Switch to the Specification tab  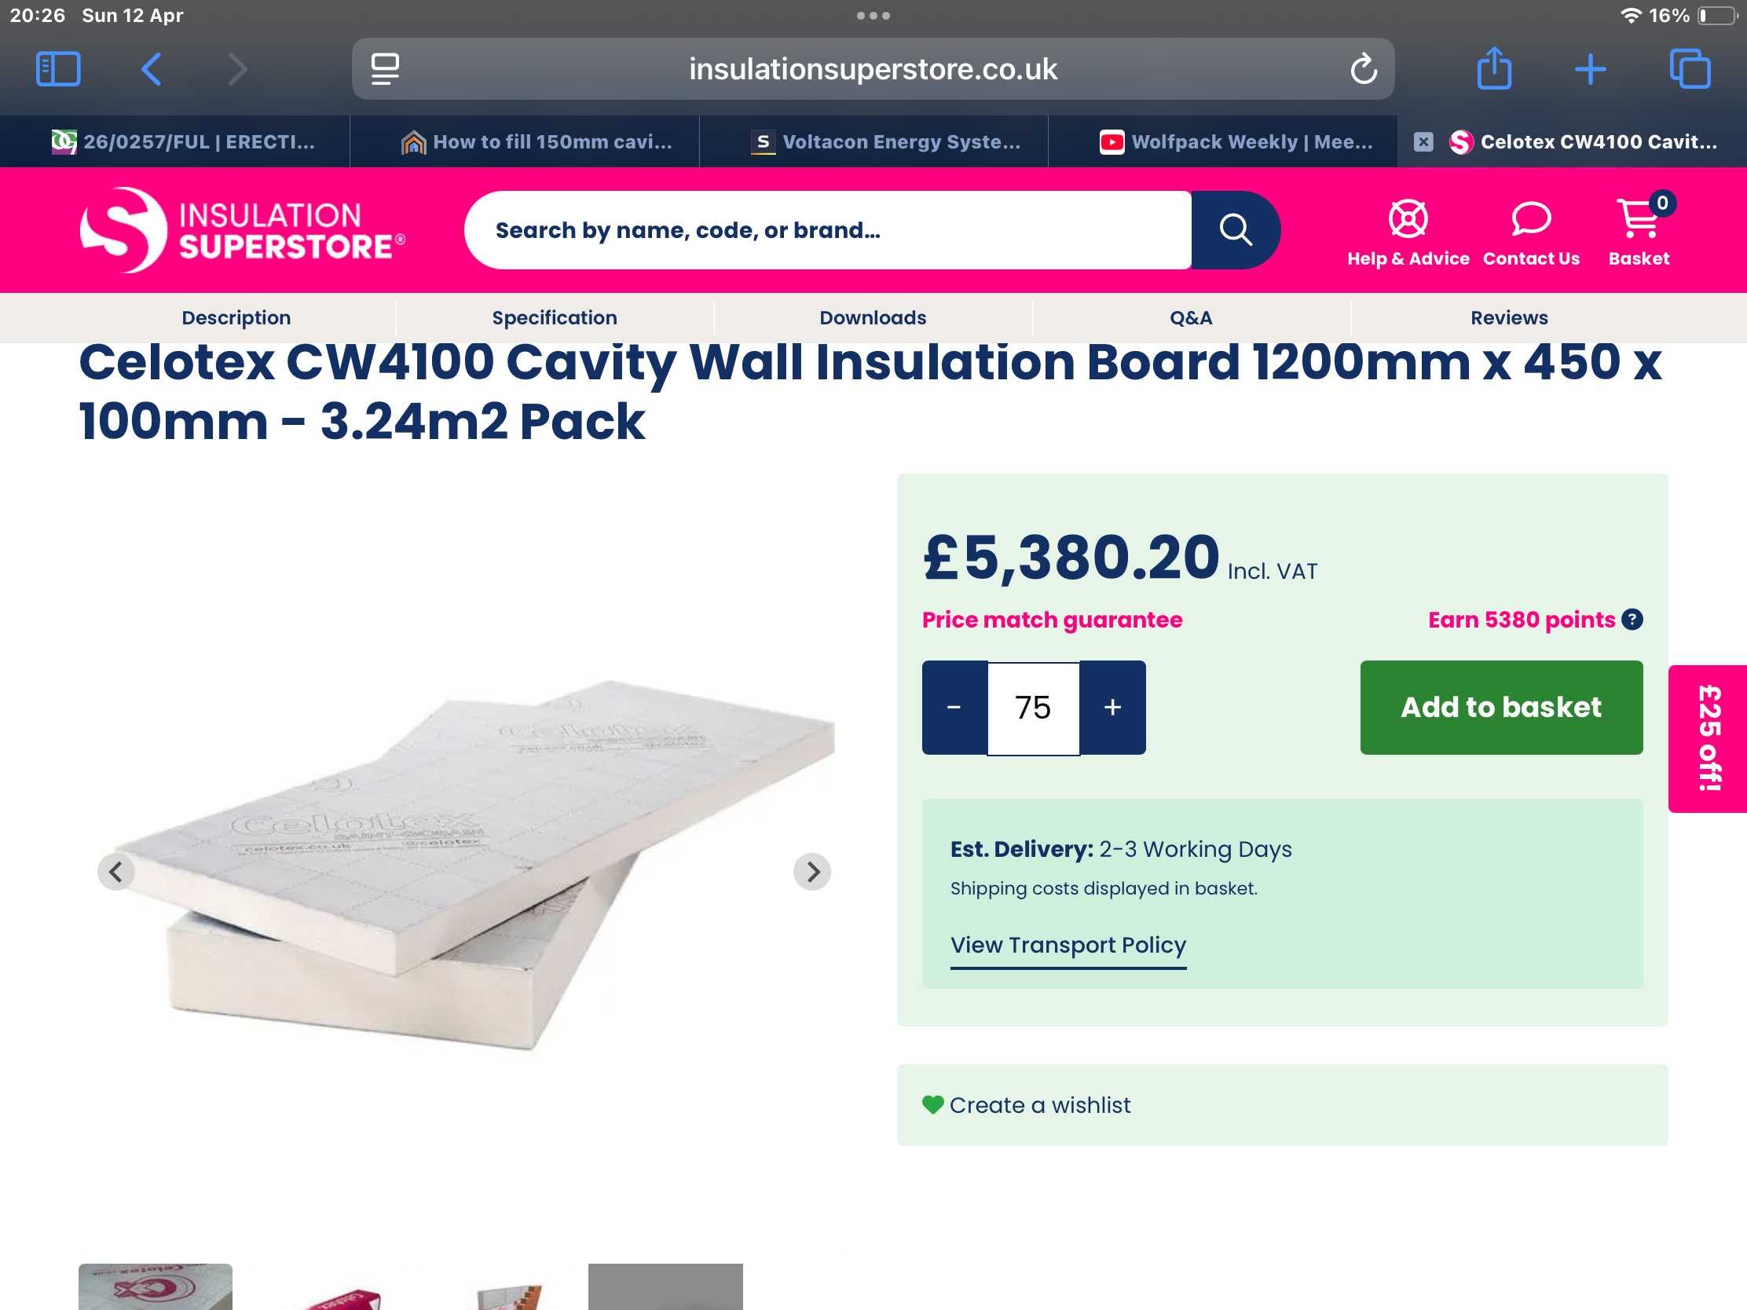555,318
